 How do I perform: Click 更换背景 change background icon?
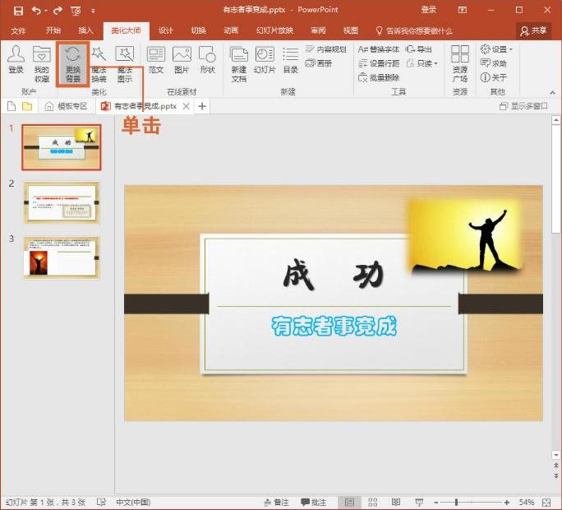(73, 64)
